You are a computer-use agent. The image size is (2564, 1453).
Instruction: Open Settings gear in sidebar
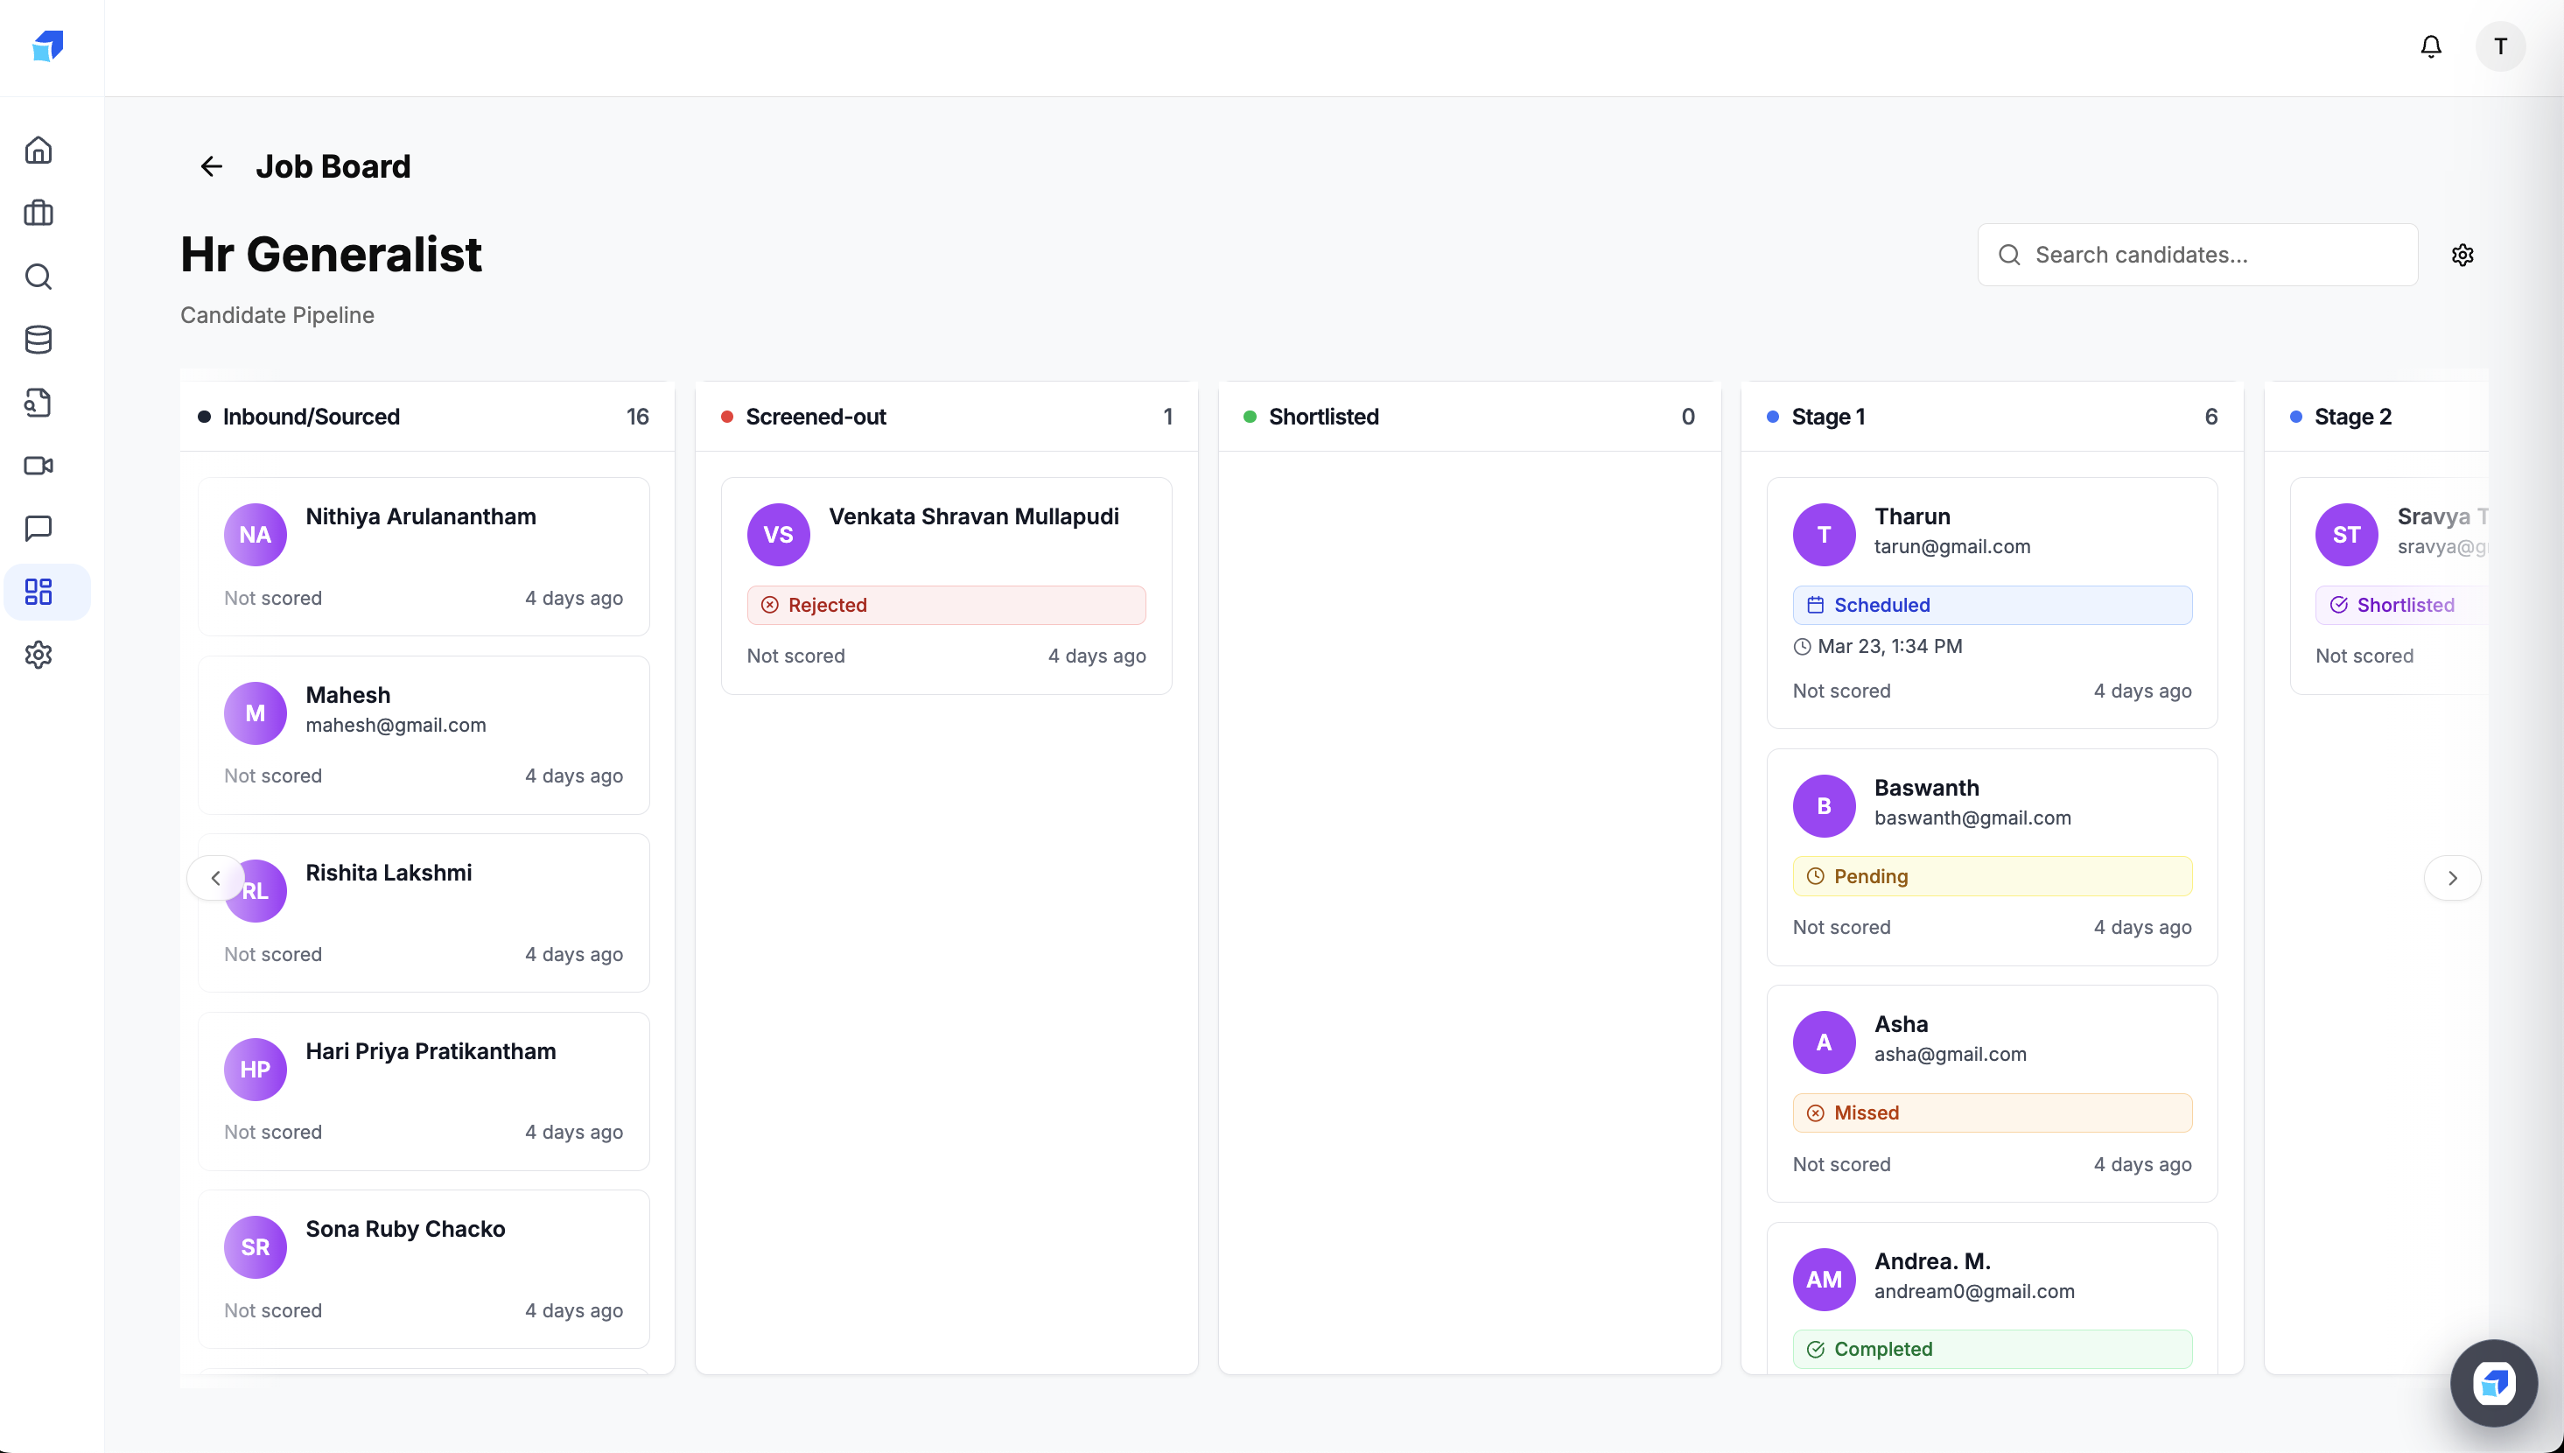tap(38, 655)
